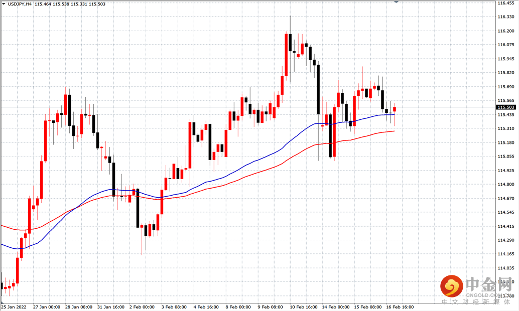Click the 115.565 price axis label
The image size is (519, 311).
(x=506, y=101)
